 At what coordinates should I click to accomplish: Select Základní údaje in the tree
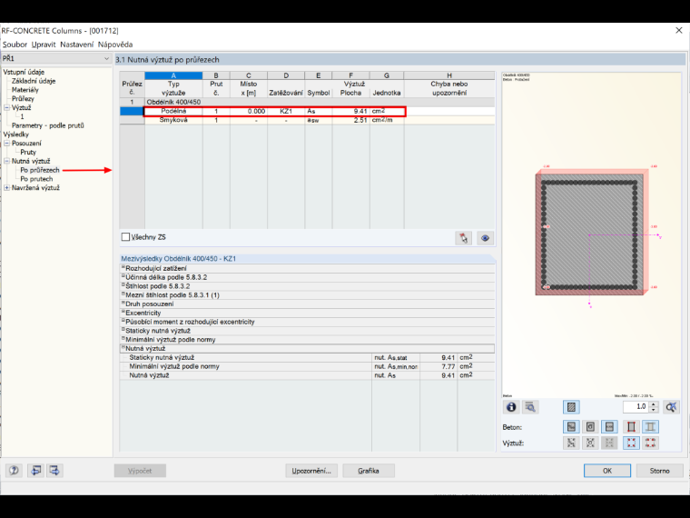pyautogui.click(x=34, y=81)
